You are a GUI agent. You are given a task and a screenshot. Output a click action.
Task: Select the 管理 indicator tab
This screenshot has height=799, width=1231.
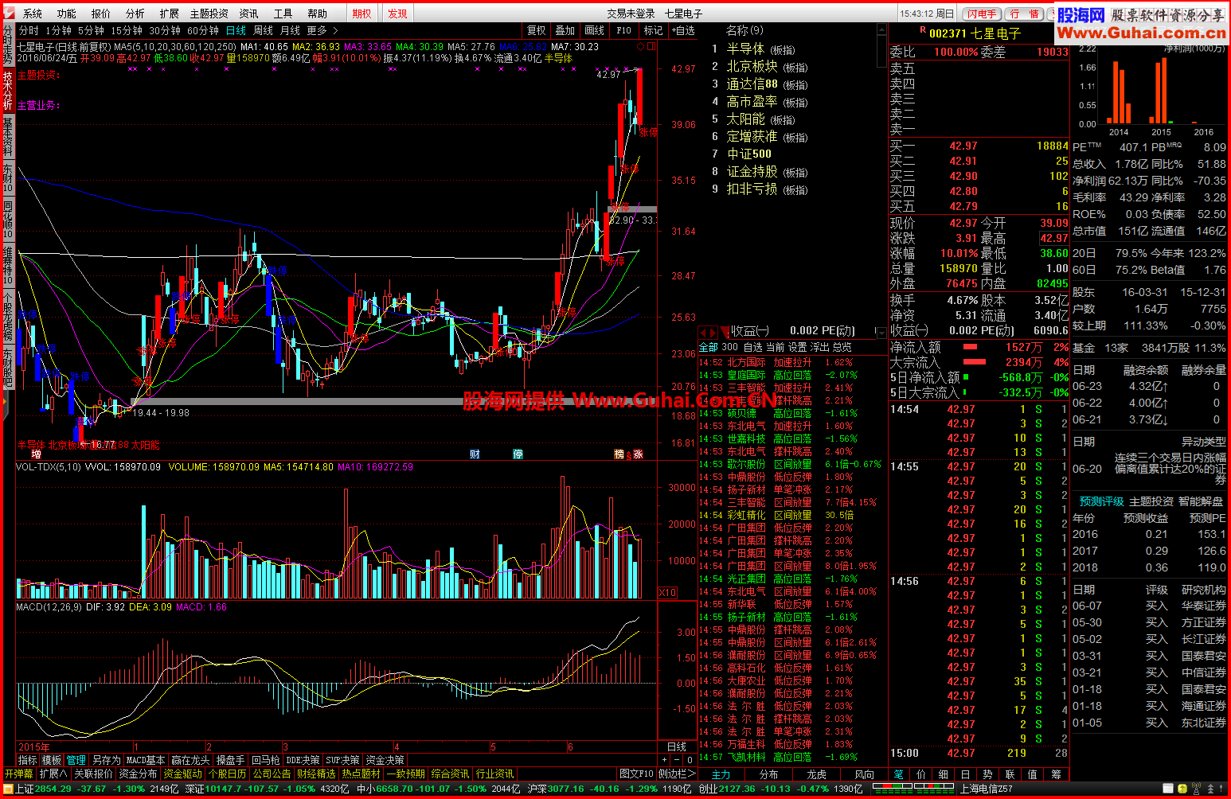[x=76, y=760]
